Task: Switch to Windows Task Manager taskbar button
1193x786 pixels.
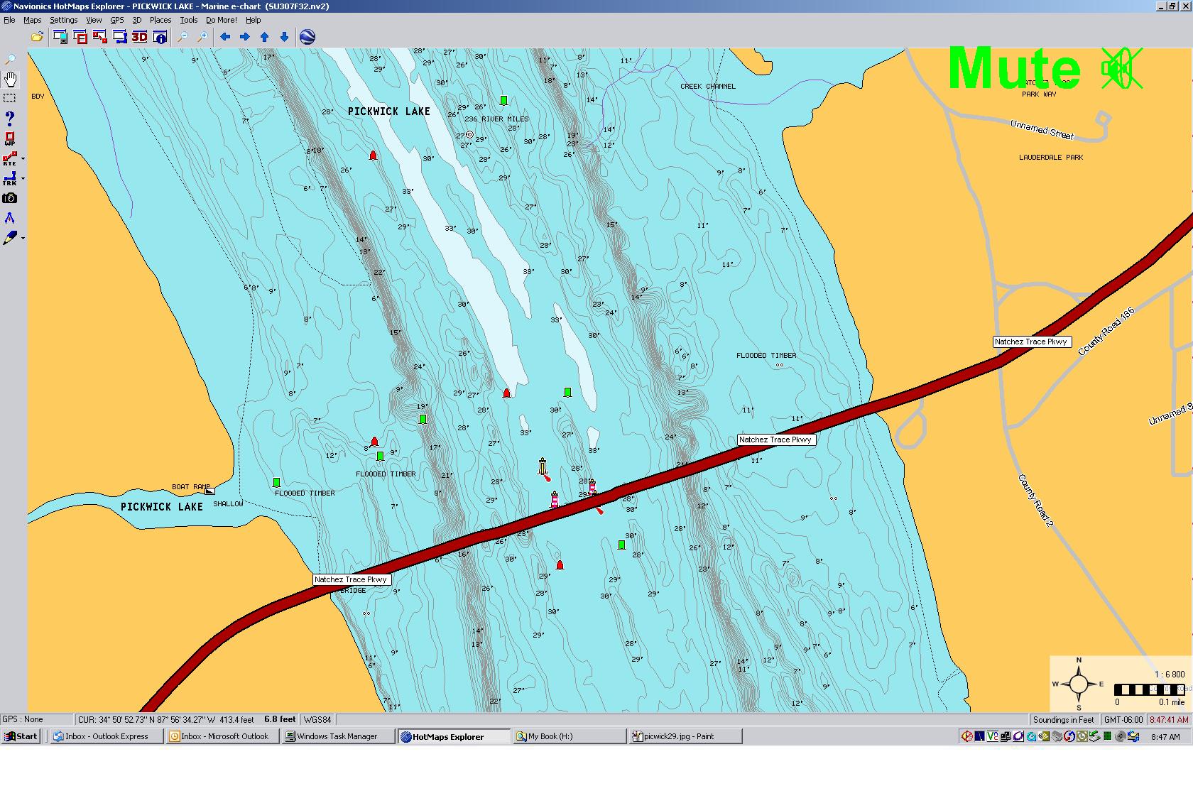Action: pos(337,736)
